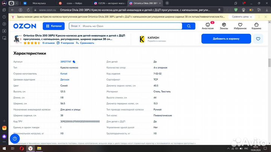Click the value 'Для дома и улицы'
This screenshot has width=271, height=152.
click(70, 110)
